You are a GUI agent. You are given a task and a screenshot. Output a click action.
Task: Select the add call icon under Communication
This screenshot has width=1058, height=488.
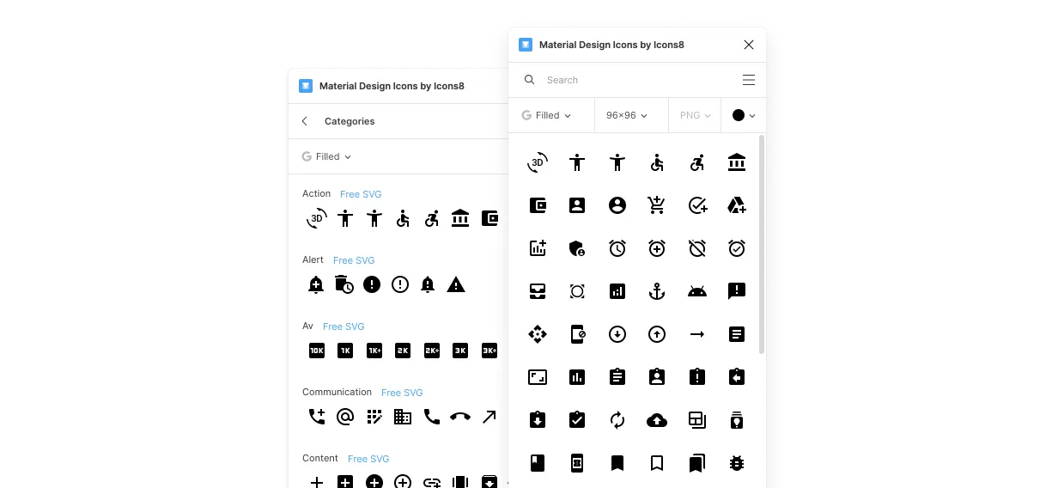[317, 417]
